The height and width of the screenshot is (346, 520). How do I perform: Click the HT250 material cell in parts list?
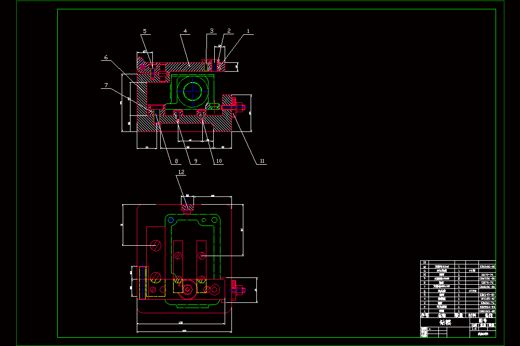pyautogui.click(x=473, y=290)
